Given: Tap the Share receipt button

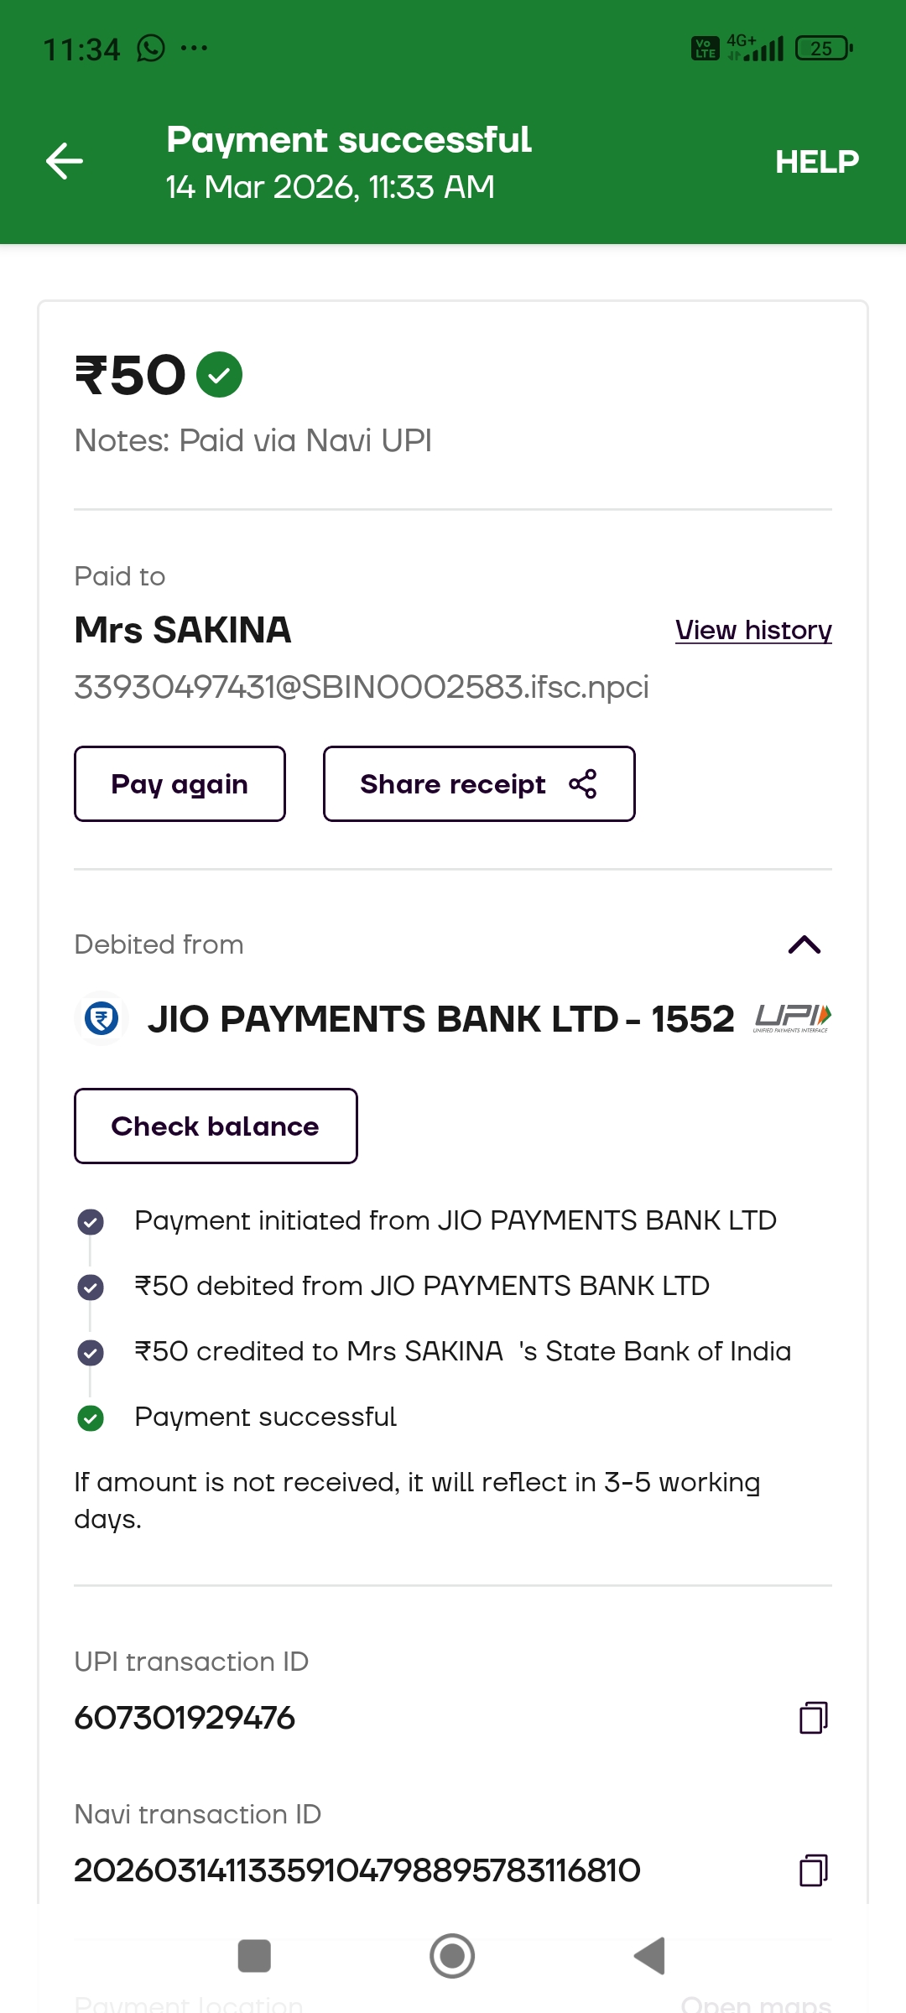Looking at the screenshot, I should coord(478,784).
